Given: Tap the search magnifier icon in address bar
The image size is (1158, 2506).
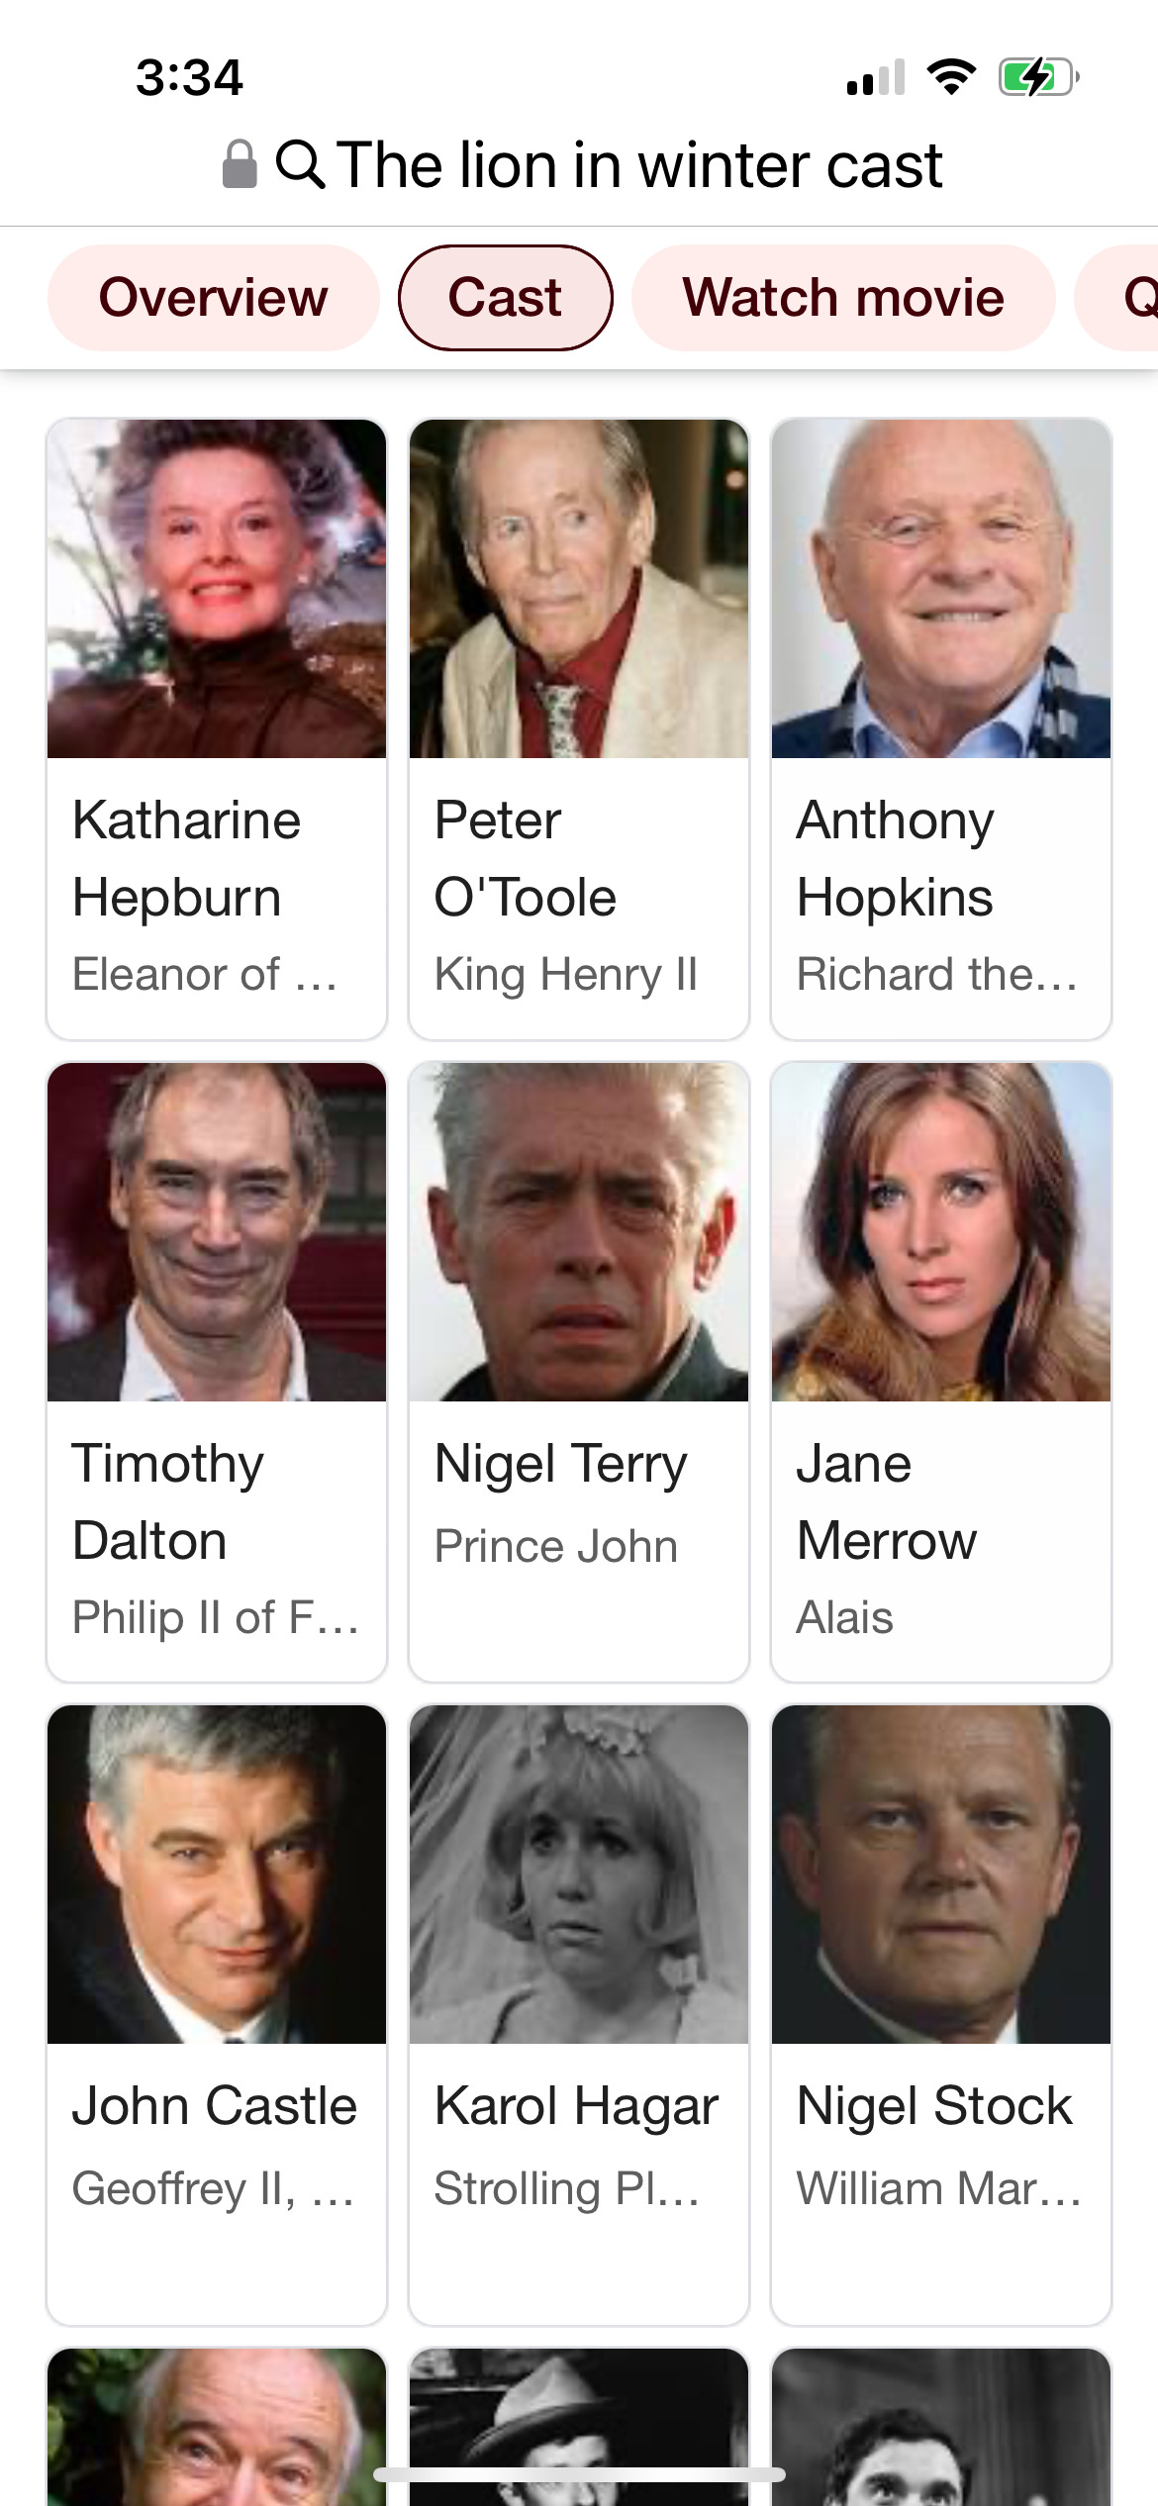Looking at the screenshot, I should tap(300, 164).
